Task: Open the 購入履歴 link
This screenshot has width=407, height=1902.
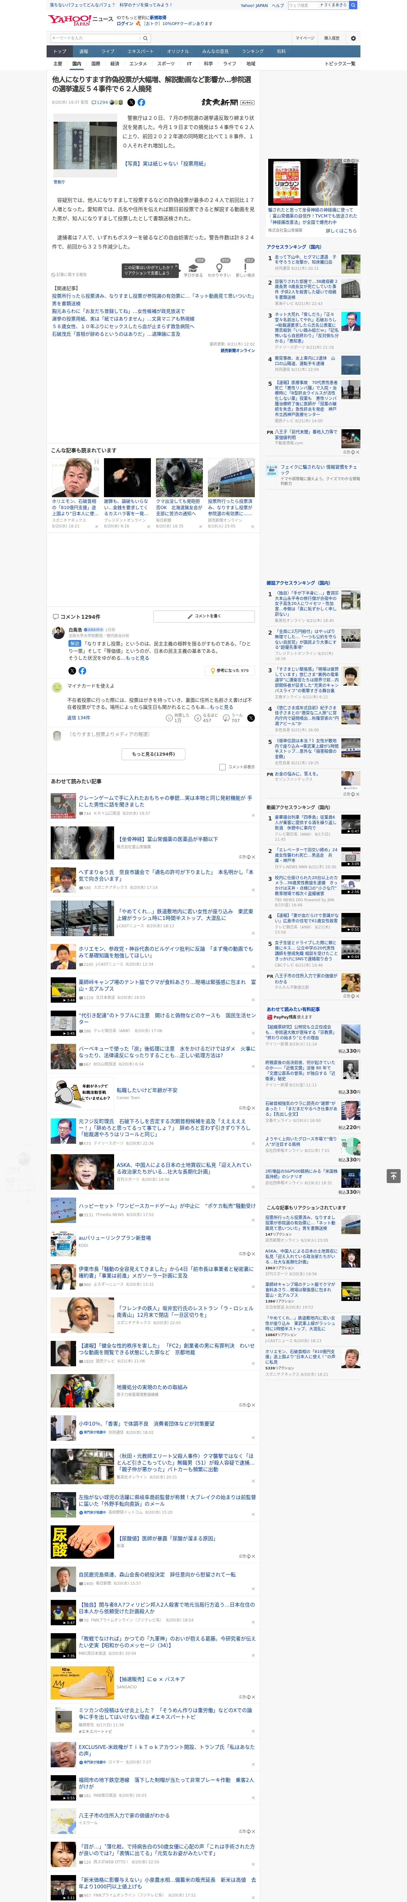Action: coord(332,38)
